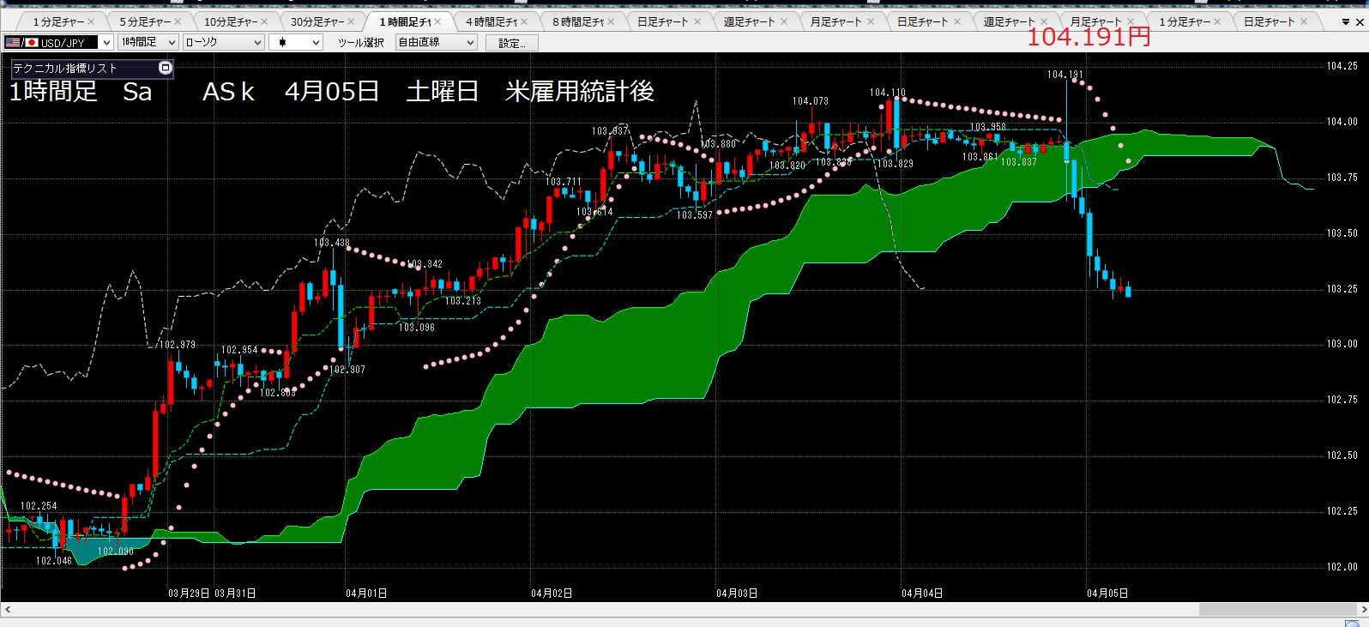Screen dimensions: 1369x627
Task: Click the 103.213 price label
Action: pyautogui.click(x=463, y=301)
